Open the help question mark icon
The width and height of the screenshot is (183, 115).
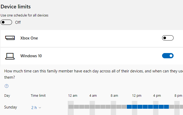coord(7,86)
